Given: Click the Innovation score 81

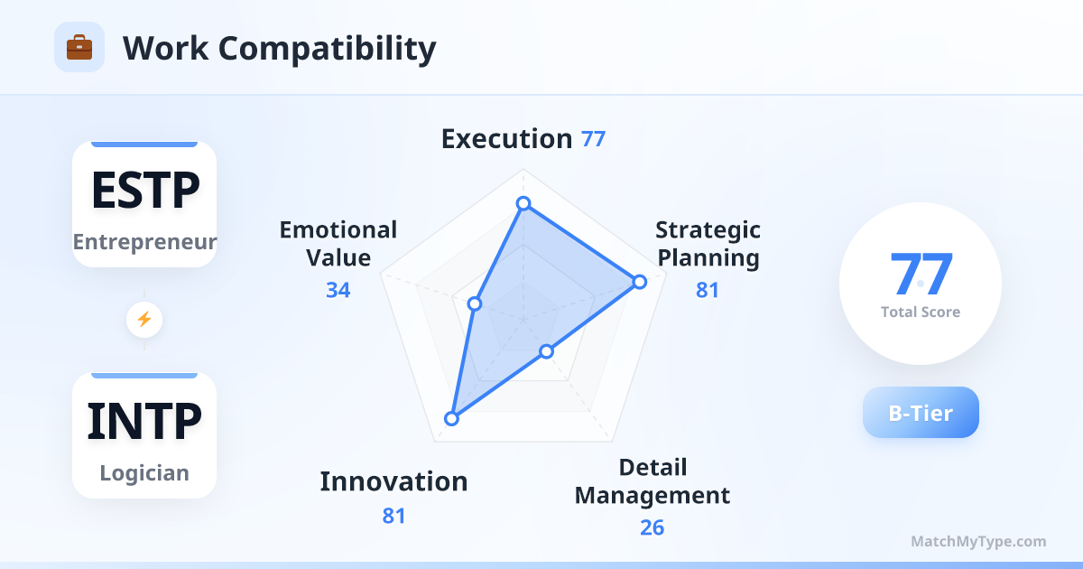Looking at the screenshot, I should [393, 516].
